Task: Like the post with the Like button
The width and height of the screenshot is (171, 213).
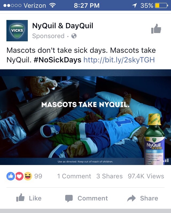Action: click(29, 198)
